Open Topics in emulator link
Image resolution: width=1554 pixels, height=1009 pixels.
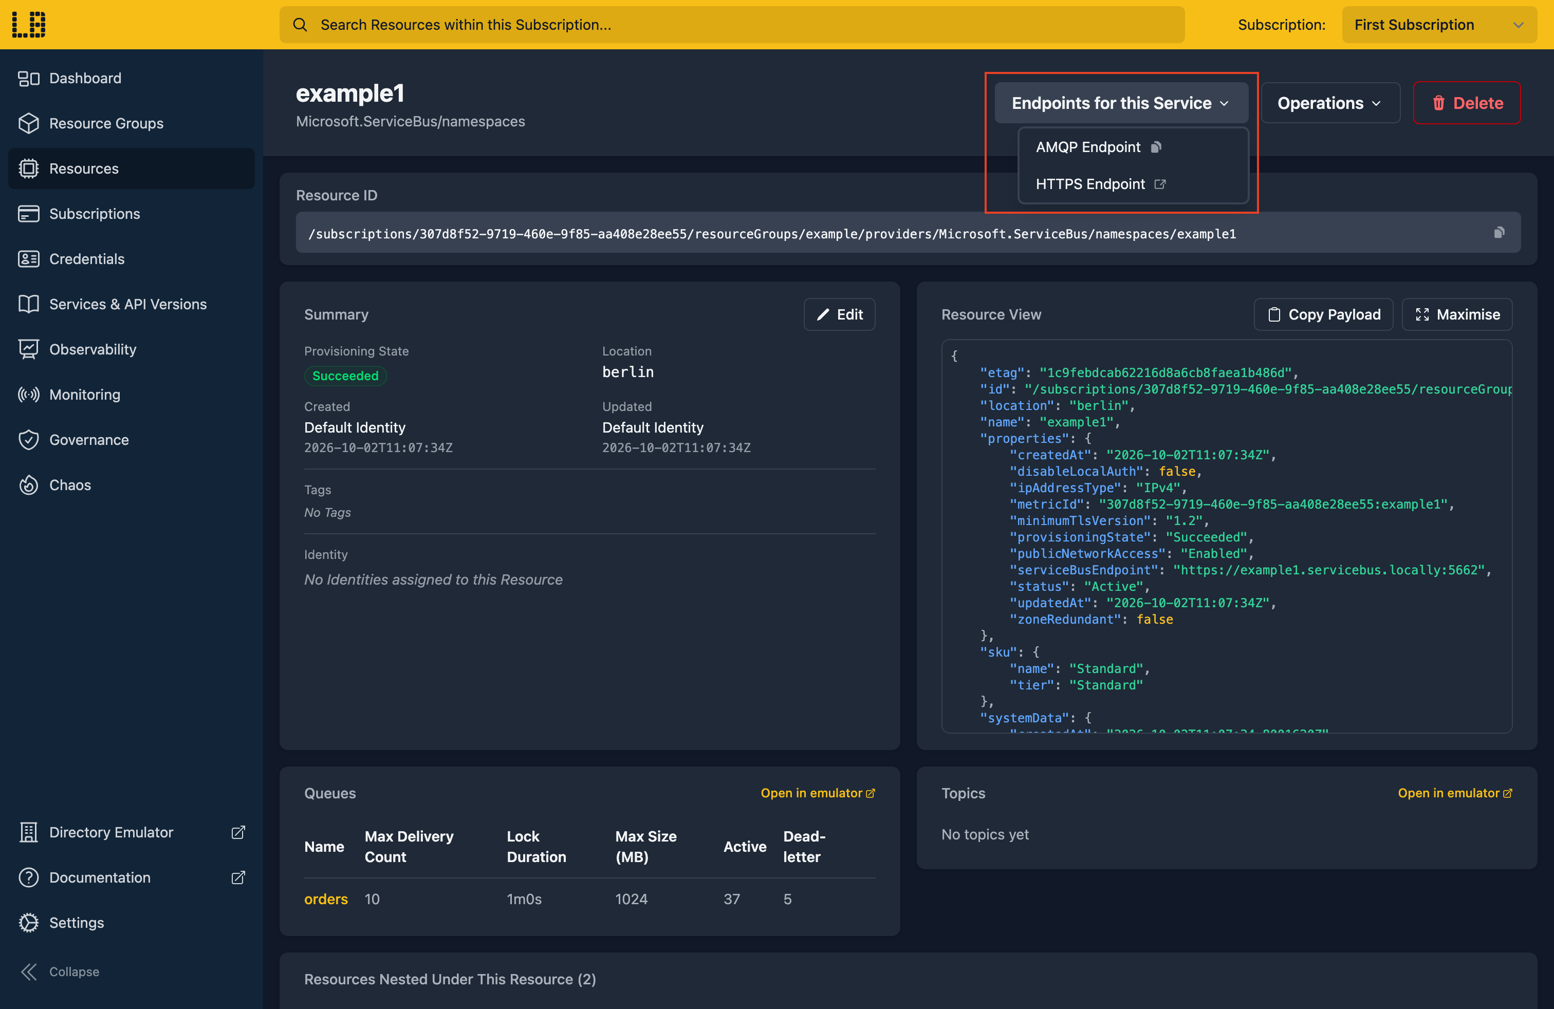[x=1455, y=793]
